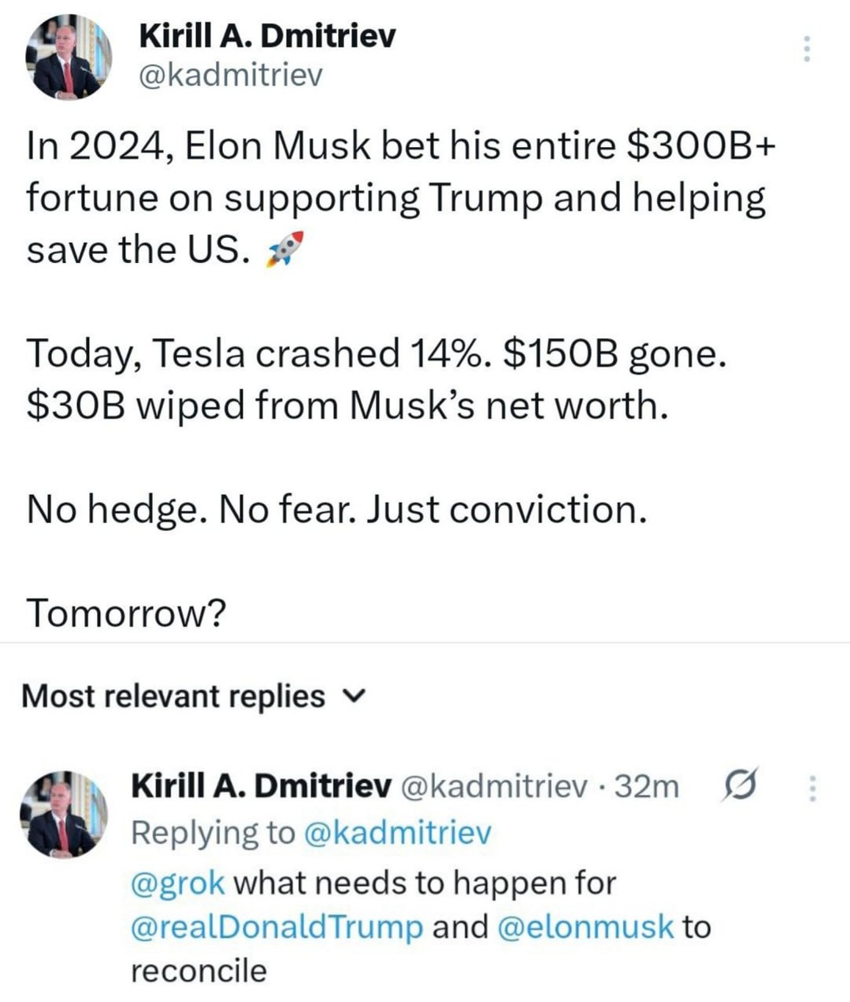Click the rocket emoji in the post
Viewport: 850px width, 1002px height.
[x=280, y=251]
